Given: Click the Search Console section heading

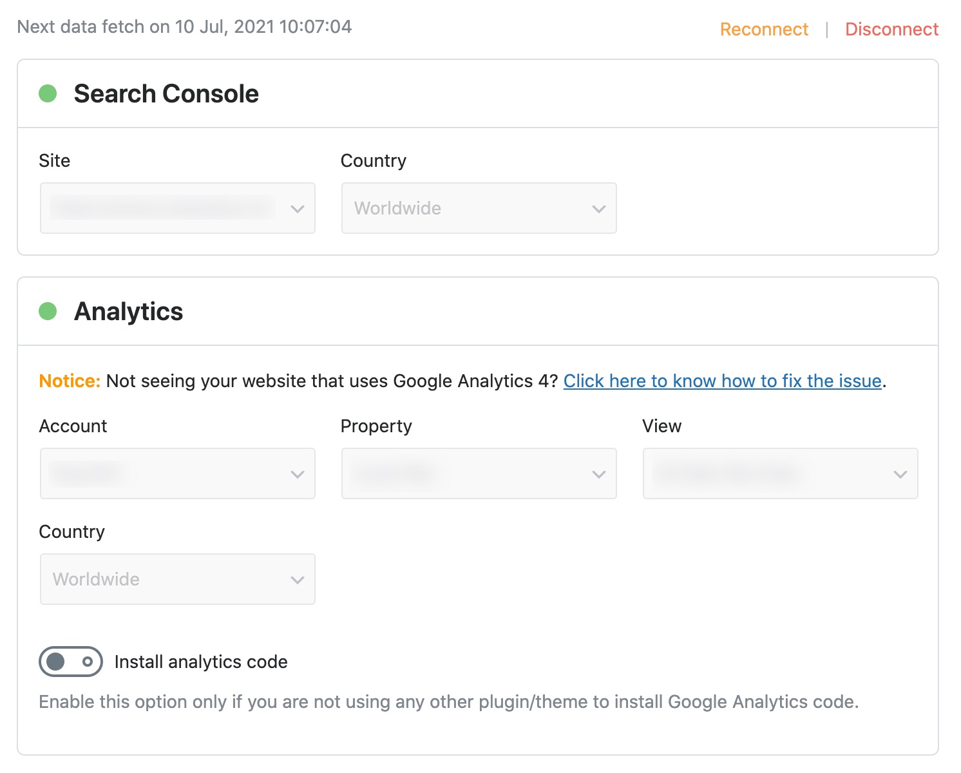Looking at the screenshot, I should [x=166, y=94].
